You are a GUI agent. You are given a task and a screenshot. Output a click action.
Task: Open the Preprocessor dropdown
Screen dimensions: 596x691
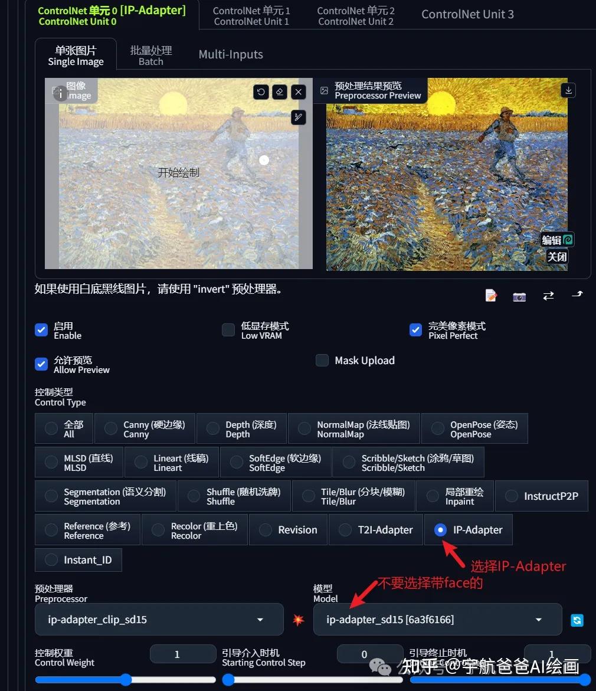coord(159,620)
